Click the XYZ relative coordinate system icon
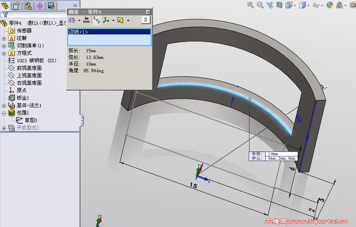This screenshot has width=356, height=227. coord(106,20)
